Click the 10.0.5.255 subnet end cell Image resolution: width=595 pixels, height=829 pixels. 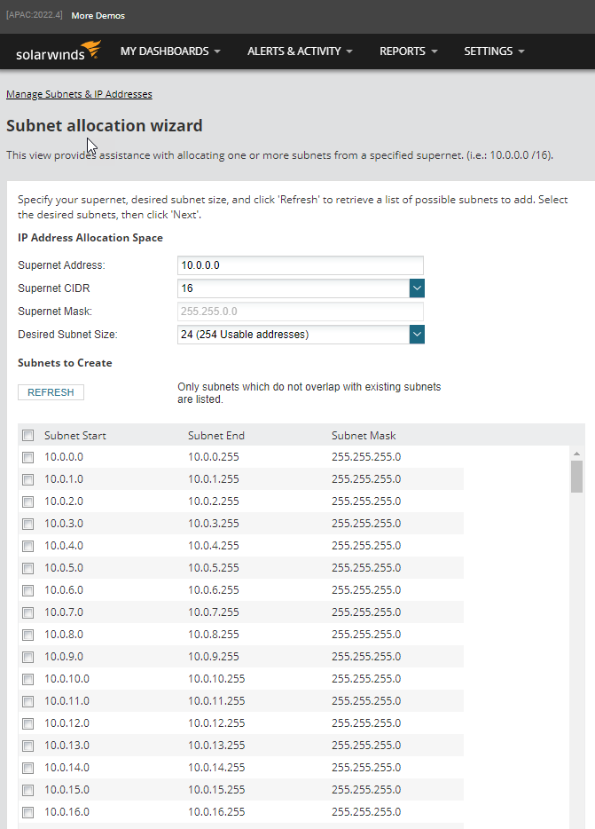coord(214,568)
